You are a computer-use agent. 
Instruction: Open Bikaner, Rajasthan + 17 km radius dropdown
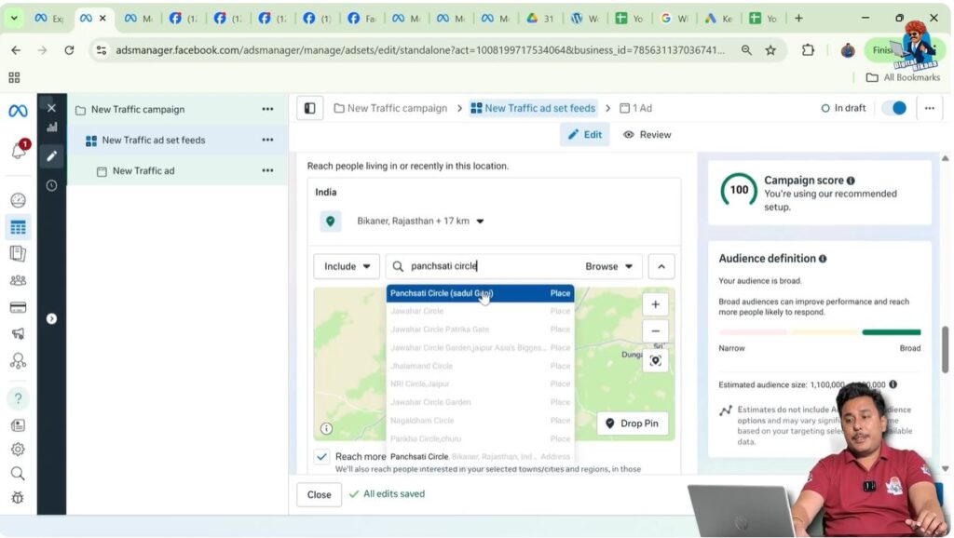[420, 222]
